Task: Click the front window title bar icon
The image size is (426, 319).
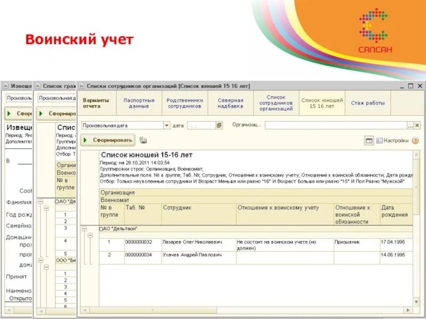Action: pyautogui.click(x=81, y=86)
